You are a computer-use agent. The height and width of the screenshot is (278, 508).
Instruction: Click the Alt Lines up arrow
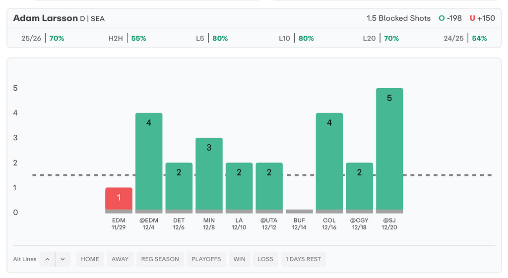48,259
